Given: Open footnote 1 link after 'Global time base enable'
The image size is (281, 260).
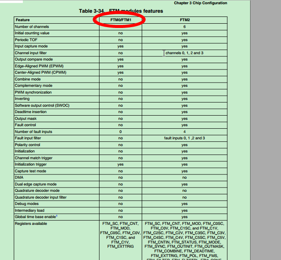Looking at the screenshot, I should tap(57, 216).
